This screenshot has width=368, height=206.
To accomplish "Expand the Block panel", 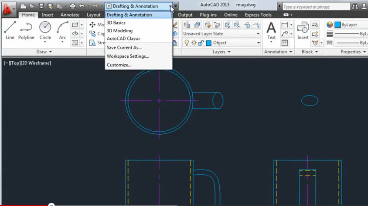I will pos(310,52).
